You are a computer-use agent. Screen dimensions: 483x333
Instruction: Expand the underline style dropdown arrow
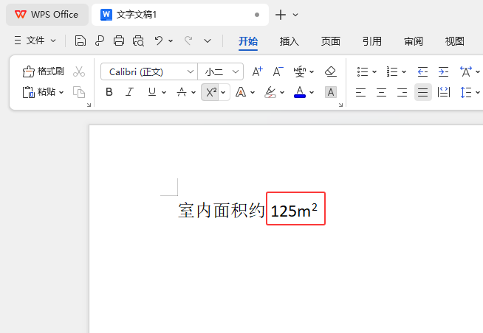pyautogui.click(x=164, y=92)
